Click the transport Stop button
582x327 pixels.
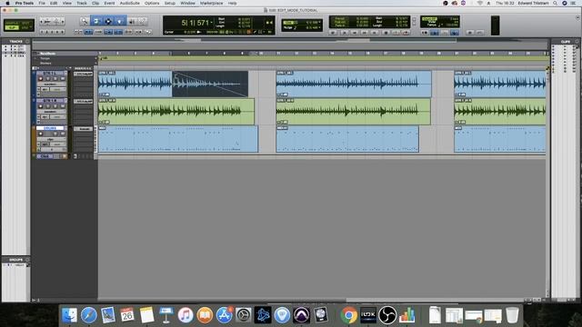[386, 33]
